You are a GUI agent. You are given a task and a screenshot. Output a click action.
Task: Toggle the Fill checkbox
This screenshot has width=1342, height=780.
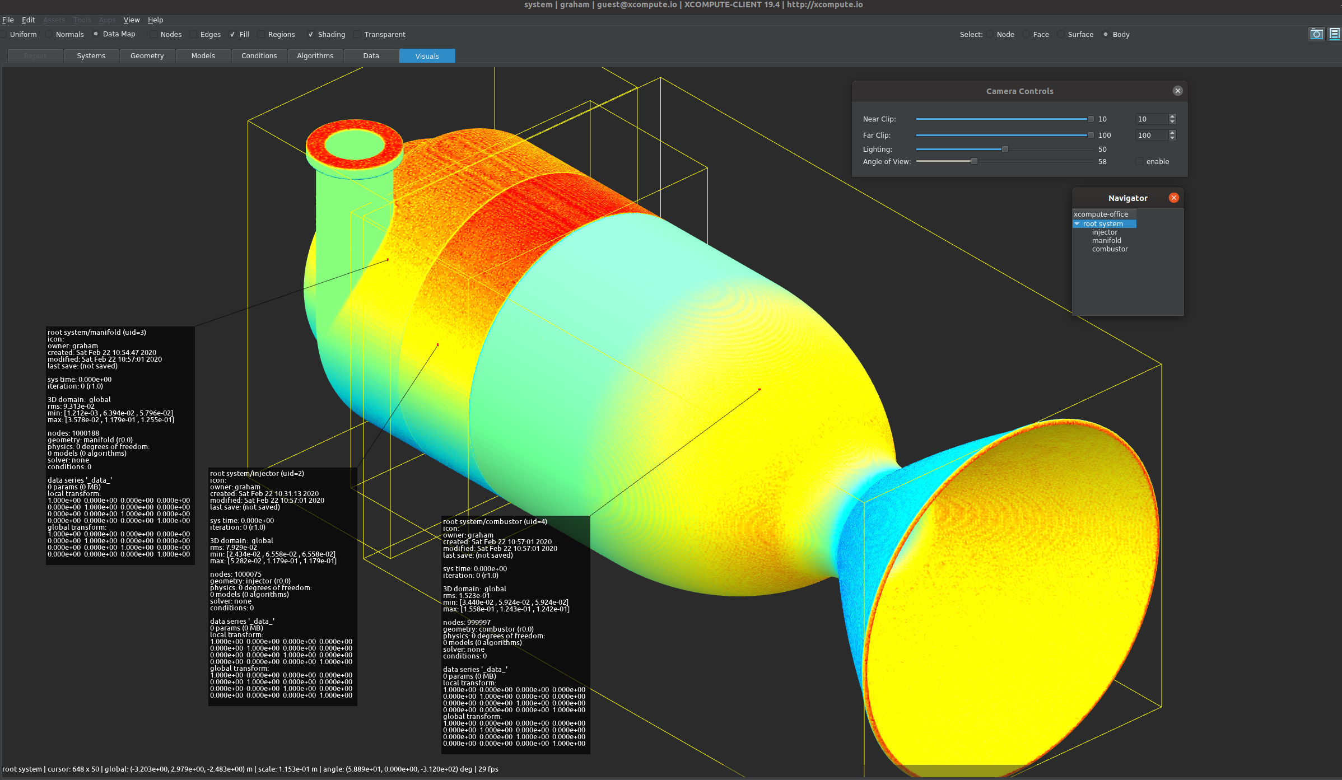(x=232, y=35)
